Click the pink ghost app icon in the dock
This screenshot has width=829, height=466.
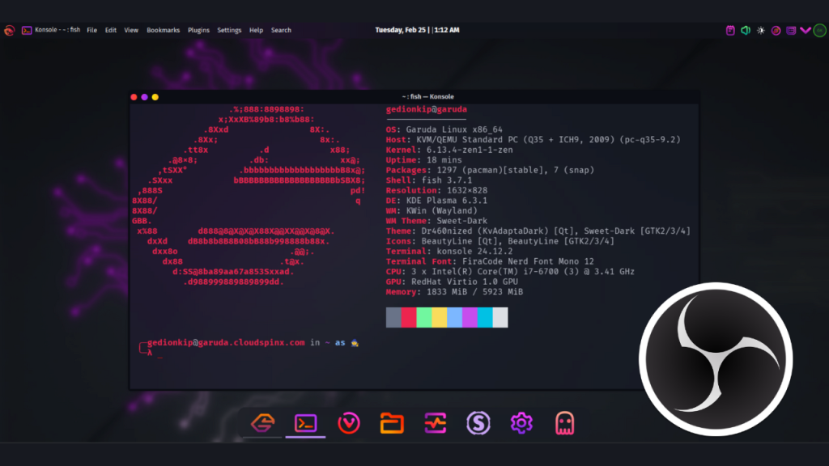pos(565,423)
